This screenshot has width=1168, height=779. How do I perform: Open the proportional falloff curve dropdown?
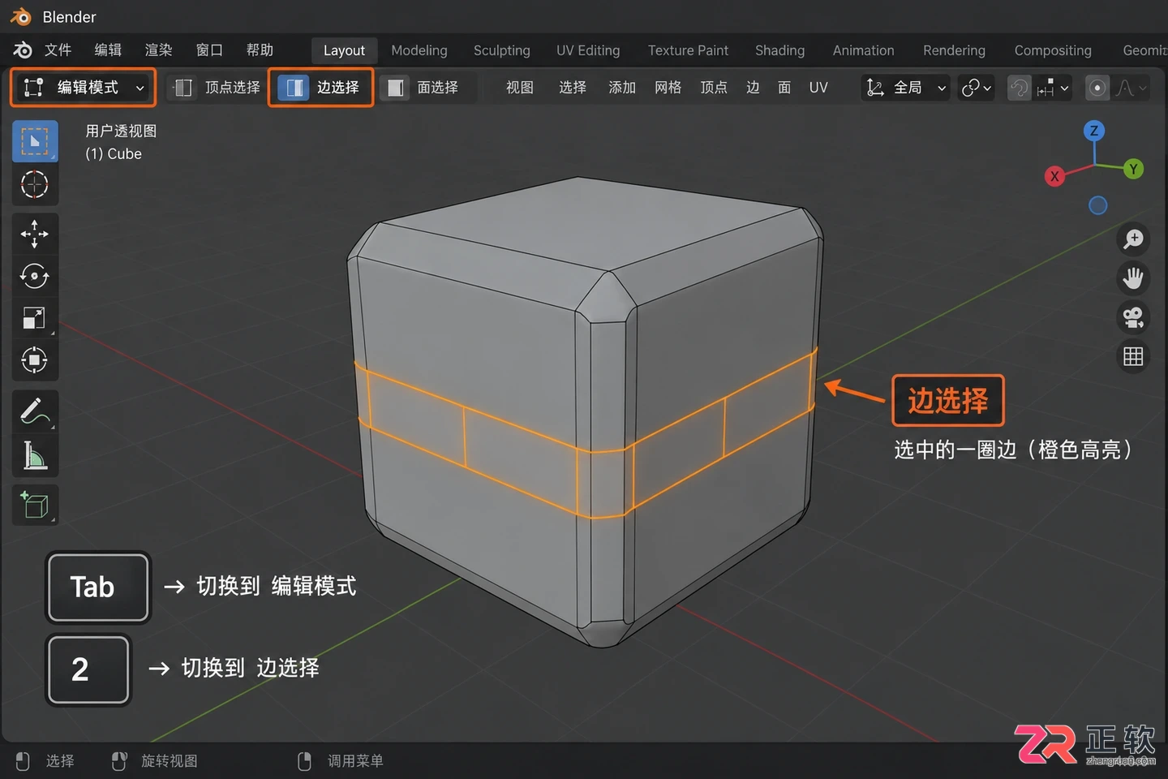click(x=1131, y=88)
